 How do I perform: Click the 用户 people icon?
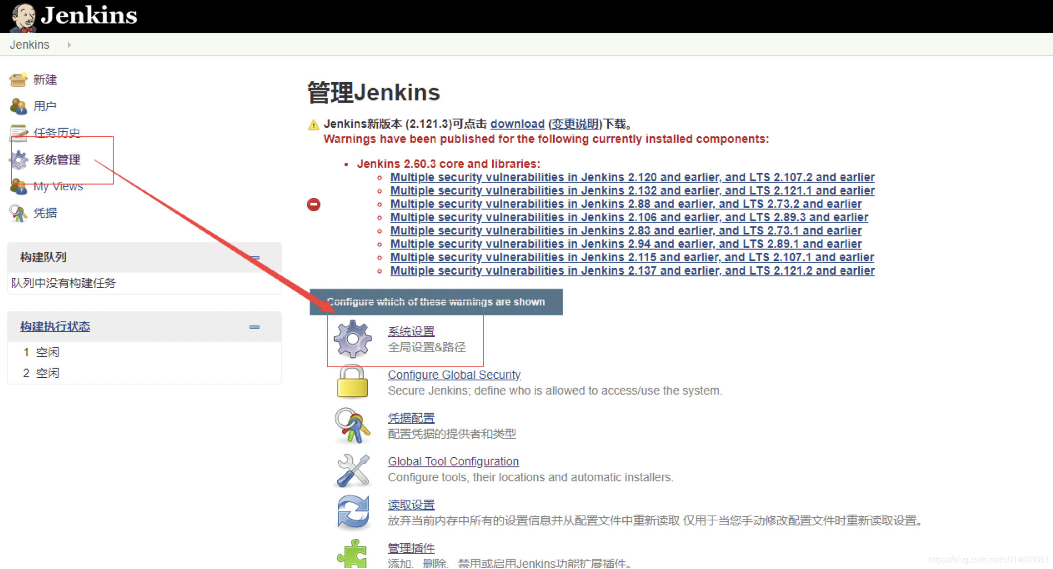(x=18, y=106)
